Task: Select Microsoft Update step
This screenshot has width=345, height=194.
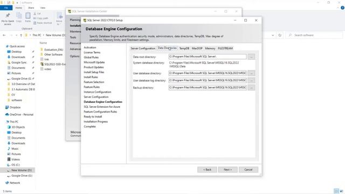Action: [x=94, y=63]
